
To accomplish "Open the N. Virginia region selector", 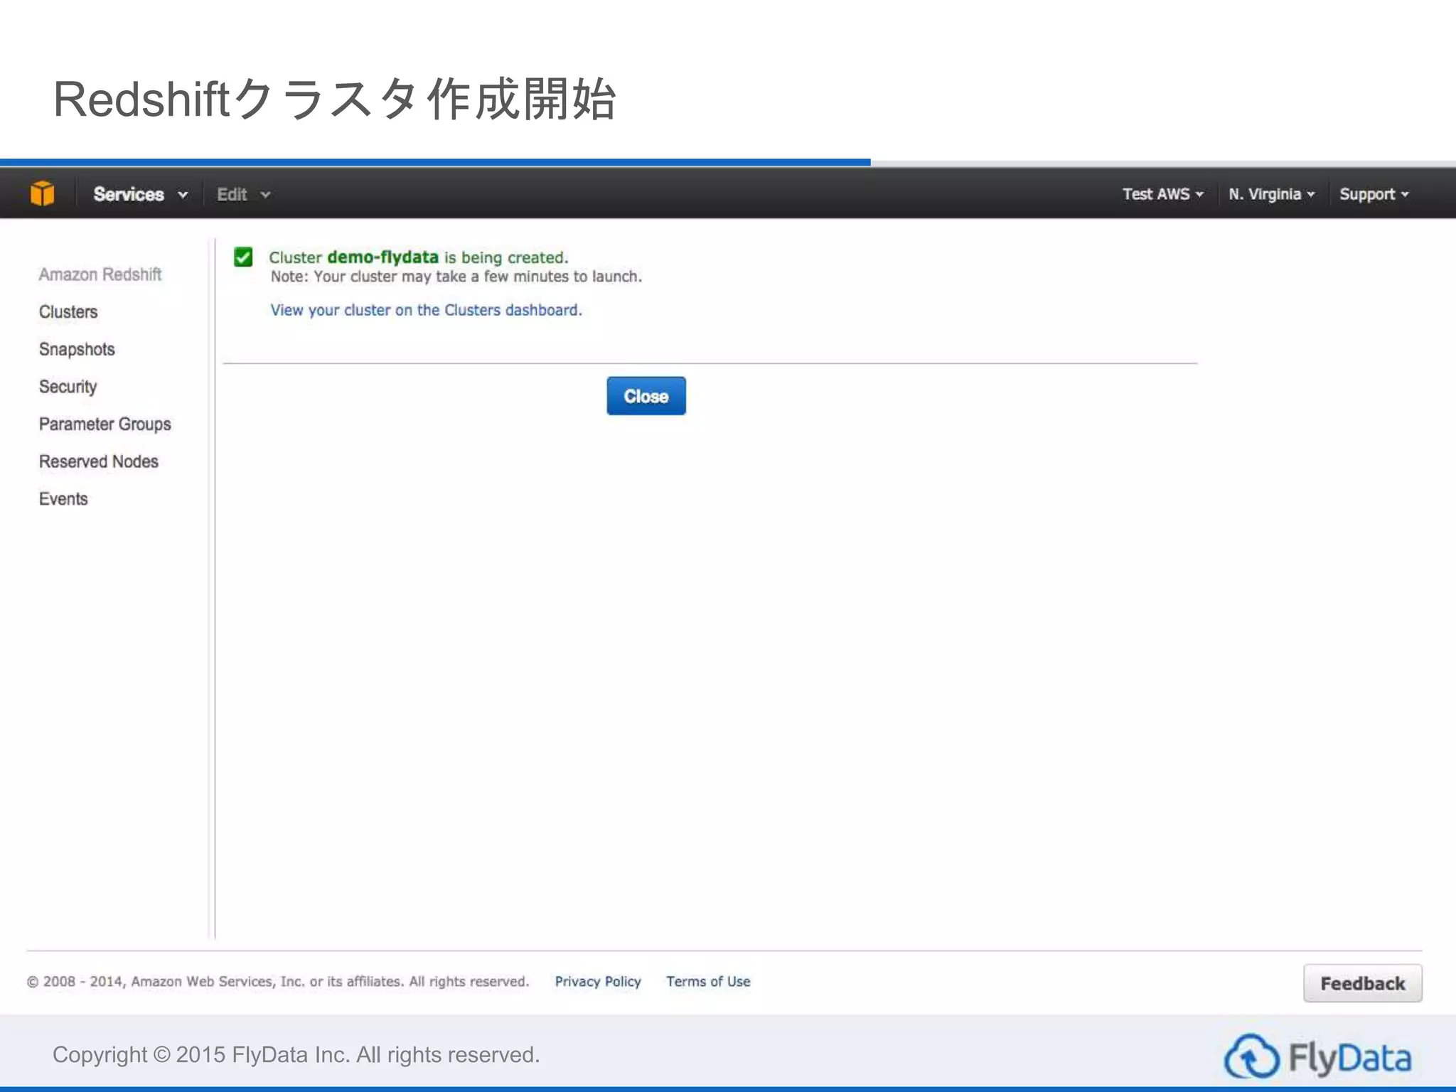I will coord(1271,194).
